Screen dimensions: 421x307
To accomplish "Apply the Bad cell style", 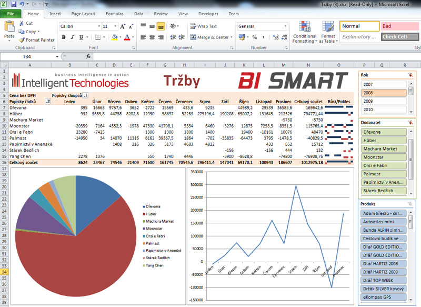I will [x=400, y=26].
